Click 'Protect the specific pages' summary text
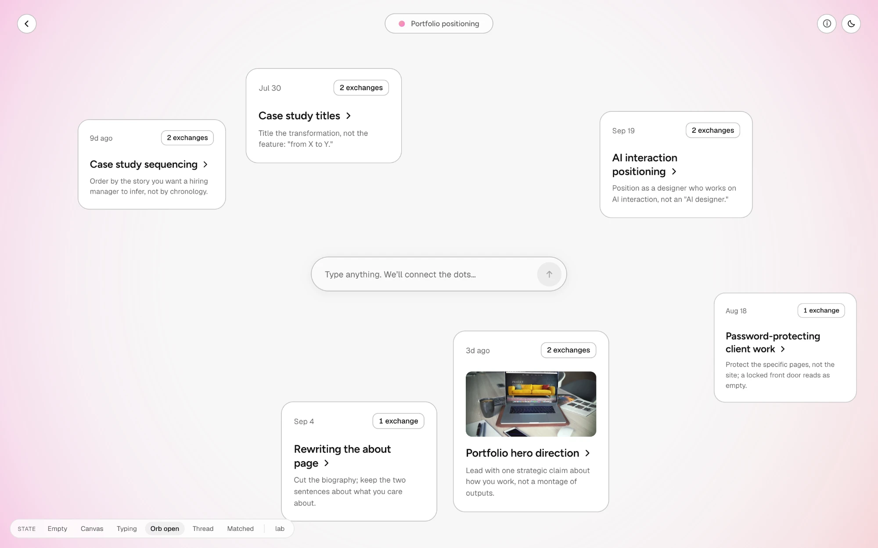Viewport: 878px width, 548px height. click(780, 375)
